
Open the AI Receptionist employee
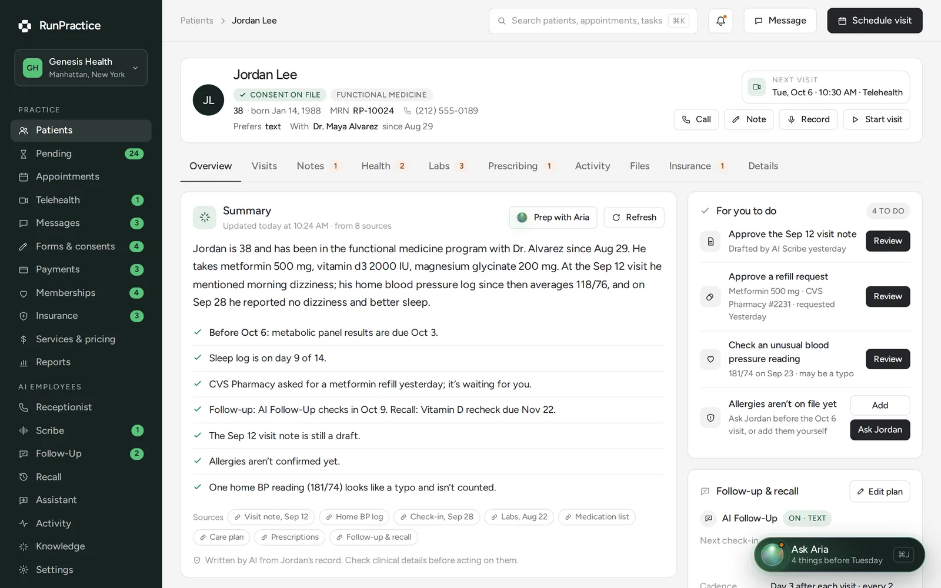[x=81, y=407]
